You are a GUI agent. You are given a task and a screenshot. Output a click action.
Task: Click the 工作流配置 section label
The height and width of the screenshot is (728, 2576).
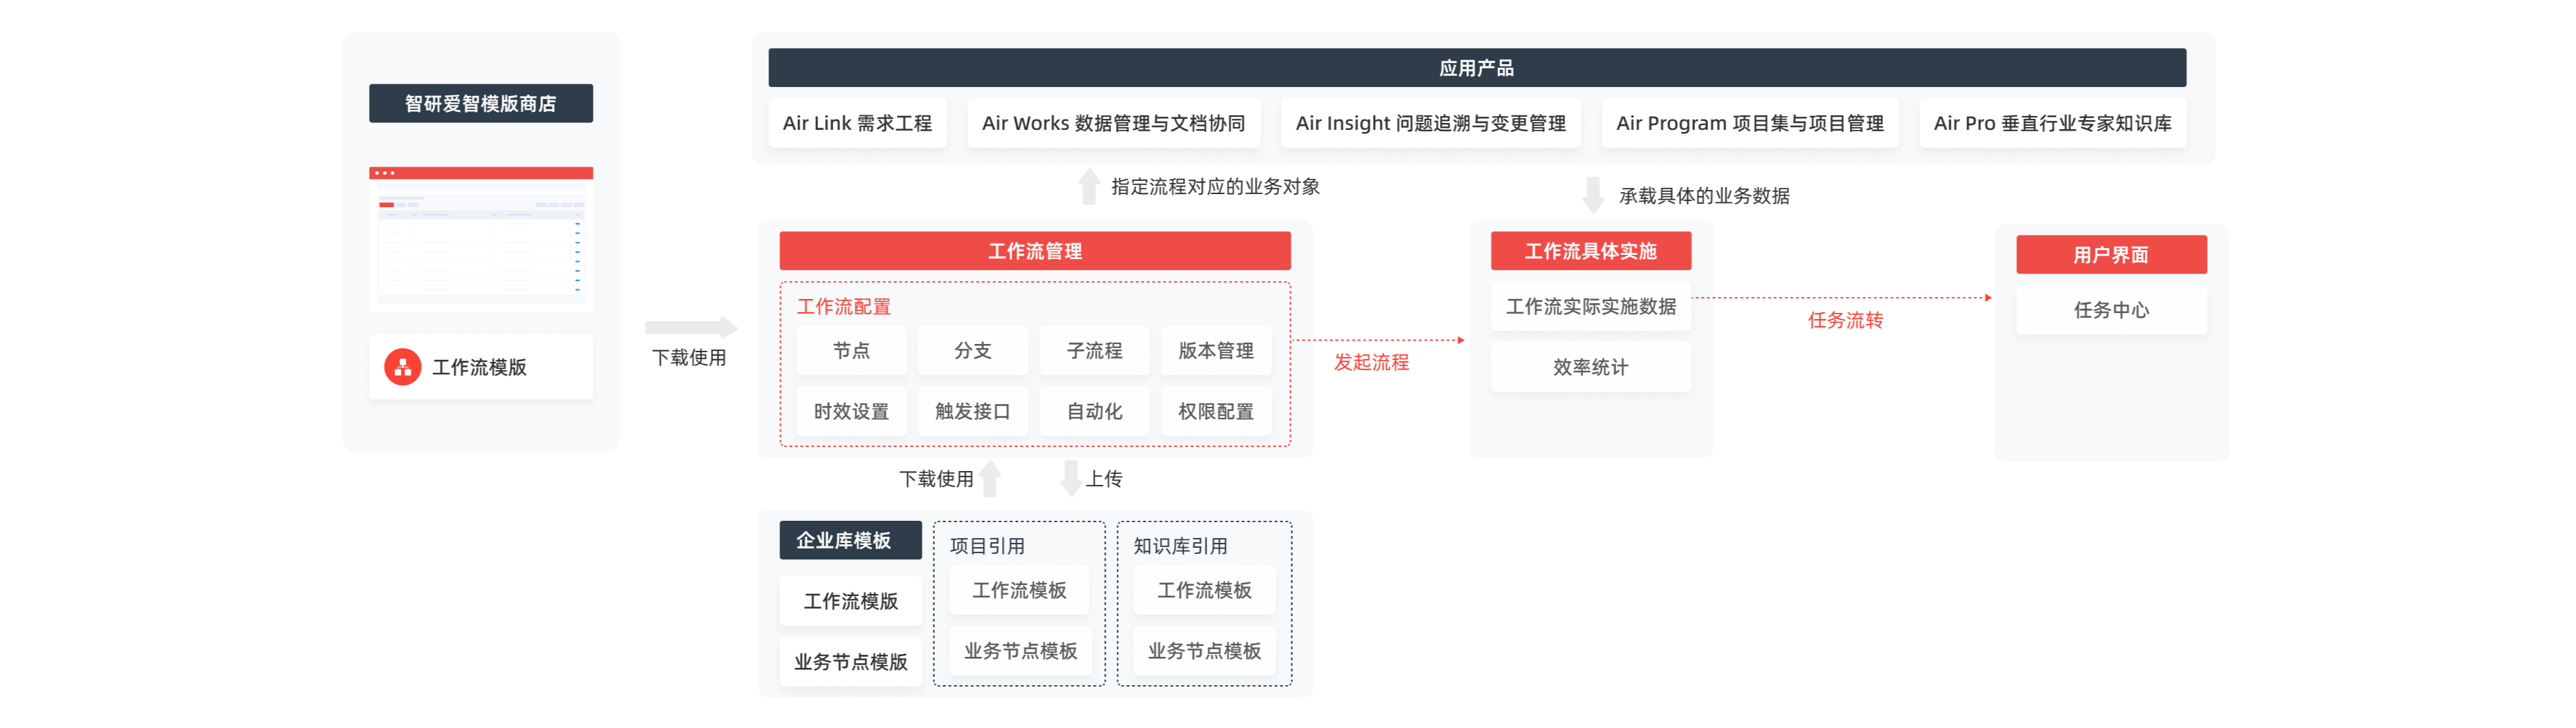click(x=843, y=307)
